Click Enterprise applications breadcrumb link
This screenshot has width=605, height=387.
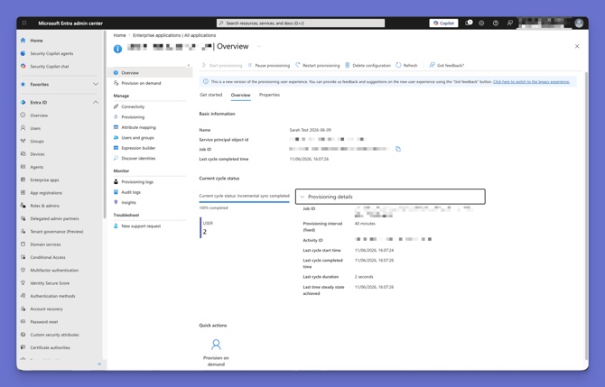pos(174,35)
